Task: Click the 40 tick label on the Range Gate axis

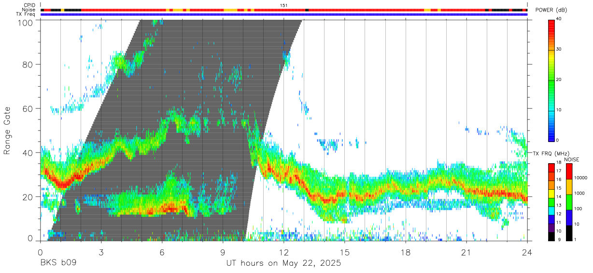Action: tap(28, 153)
